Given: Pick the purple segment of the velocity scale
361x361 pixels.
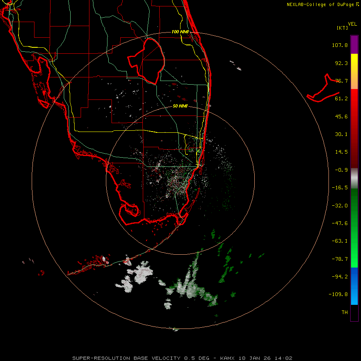Looking at the screenshot, I should coord(354,45).
